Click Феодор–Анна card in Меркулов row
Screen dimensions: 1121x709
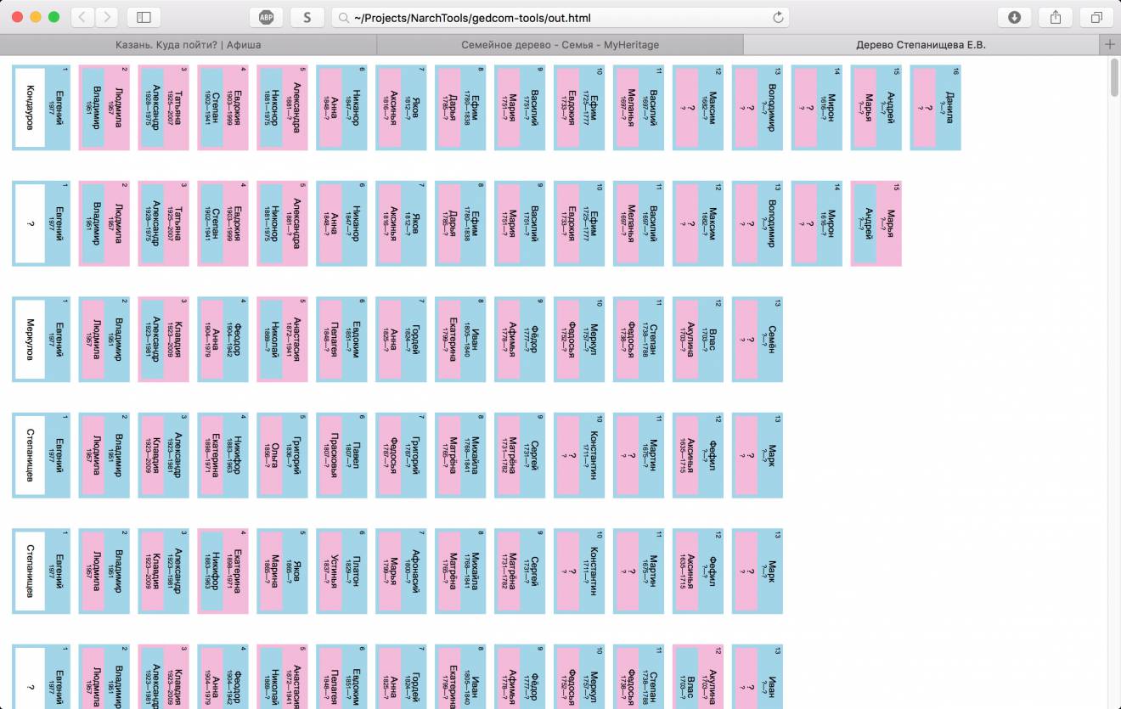223,340
